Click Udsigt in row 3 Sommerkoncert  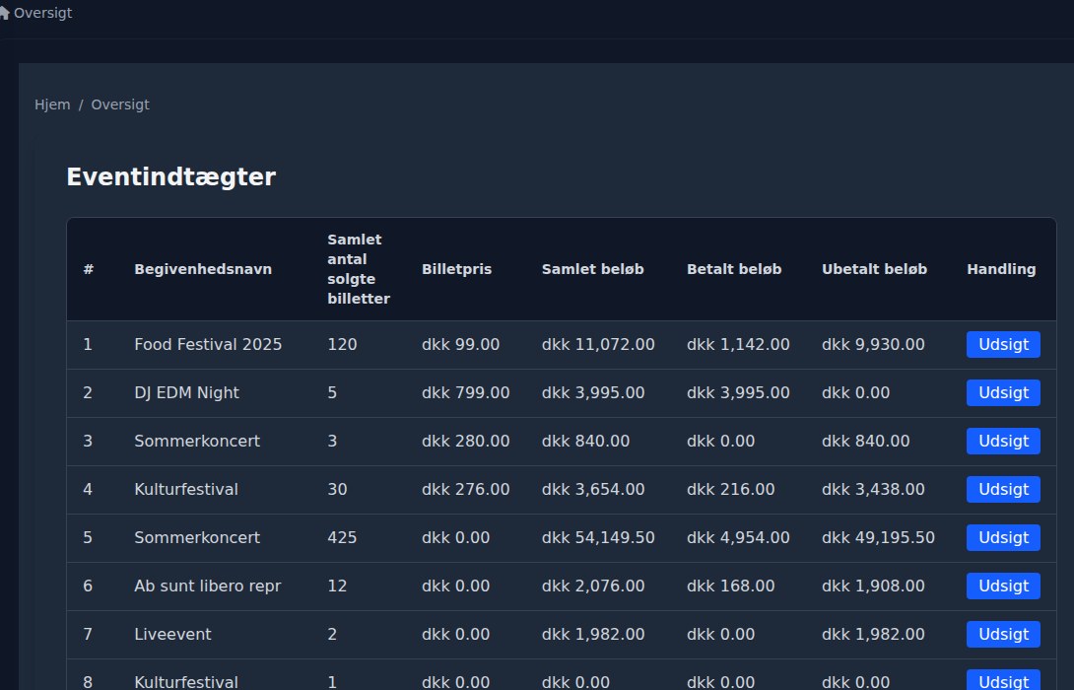point(1003,442)
